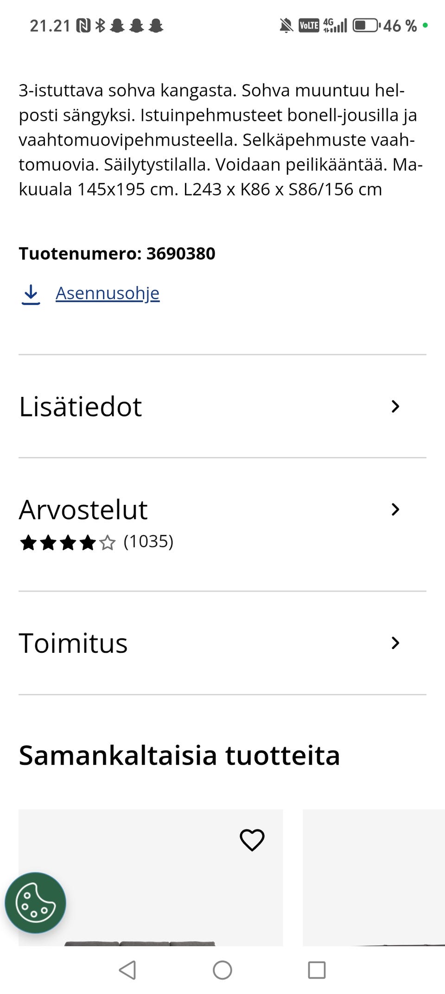Select the Toimitus section title

coord(73,643)
